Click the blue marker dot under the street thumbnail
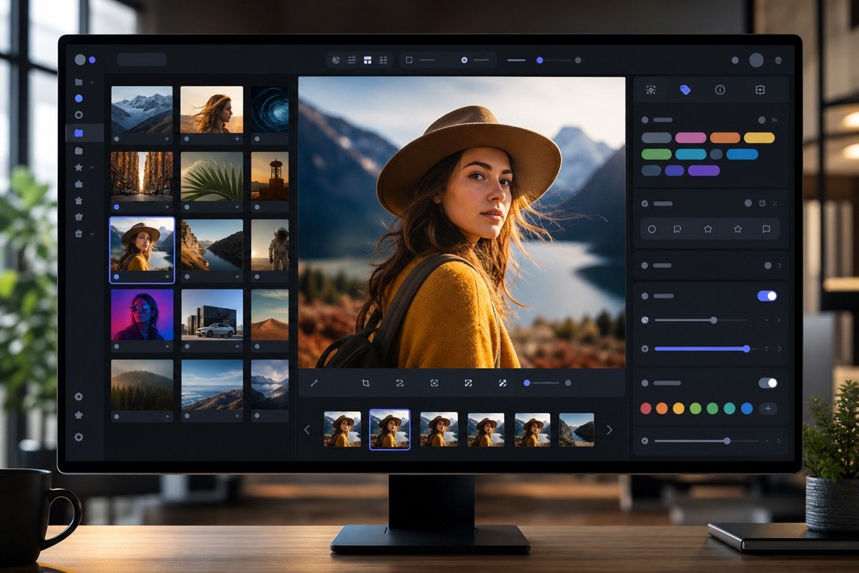 (117, 206)
